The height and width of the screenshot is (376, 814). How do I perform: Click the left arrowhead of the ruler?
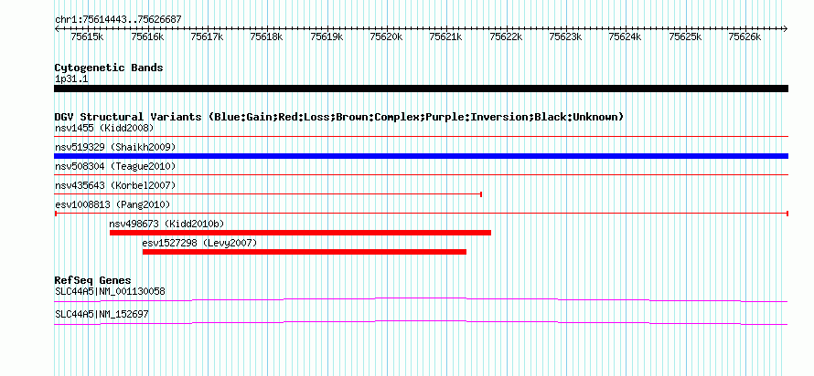click(57, 28)
